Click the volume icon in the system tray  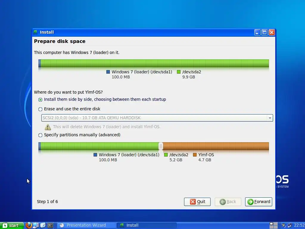click(284, 225)
